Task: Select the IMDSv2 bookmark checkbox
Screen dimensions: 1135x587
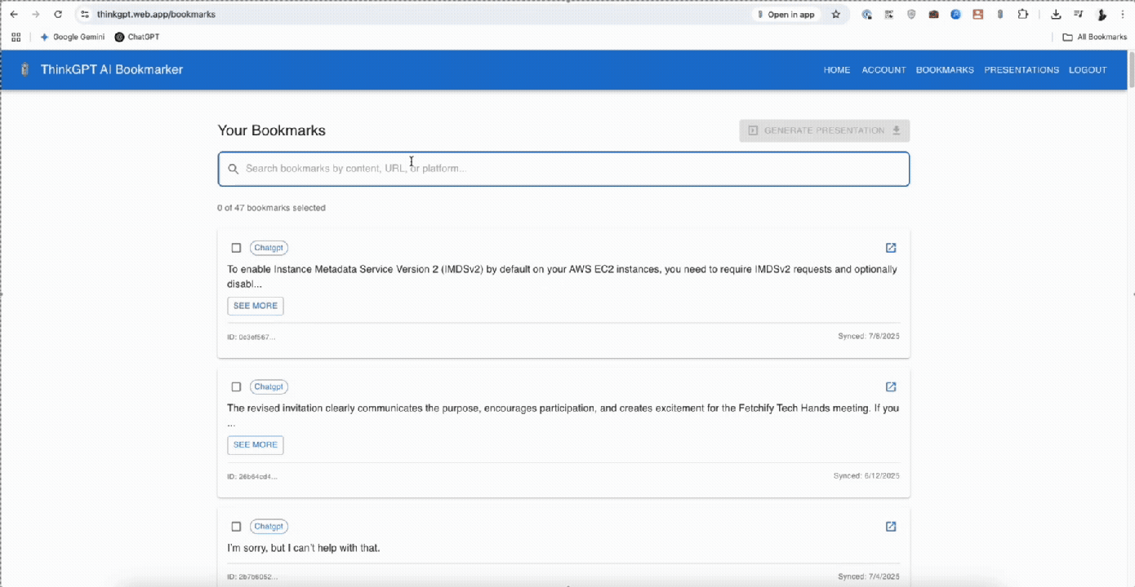Action: click(x=236, y=248)
